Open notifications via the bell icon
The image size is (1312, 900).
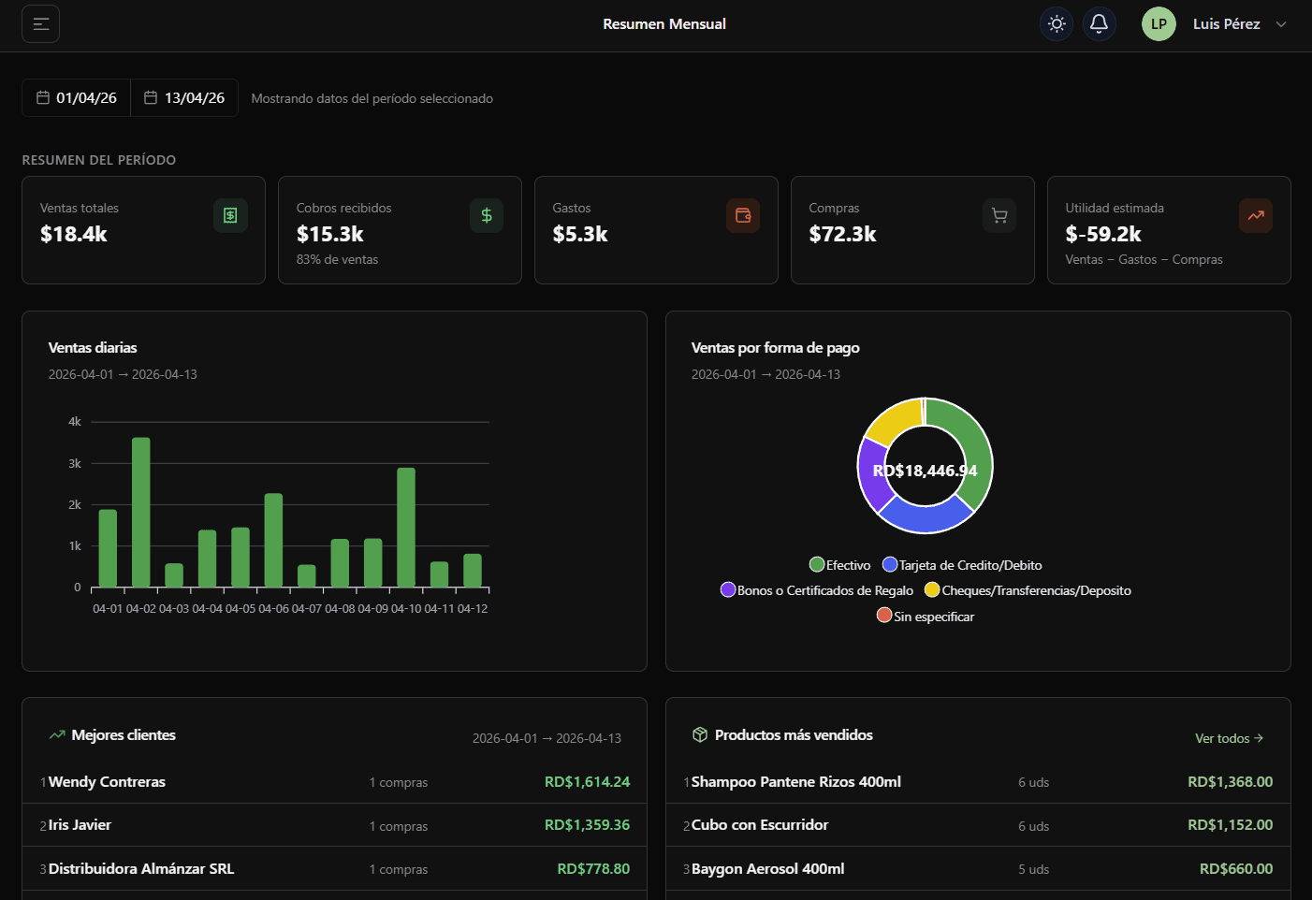tap(1099, 23)
